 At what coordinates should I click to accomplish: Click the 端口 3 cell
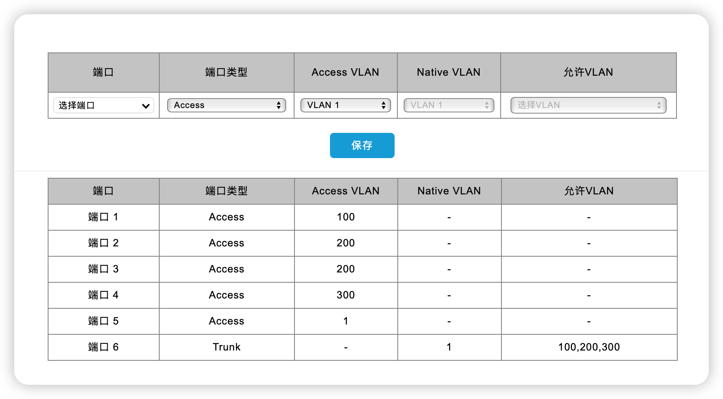point(103,269)
